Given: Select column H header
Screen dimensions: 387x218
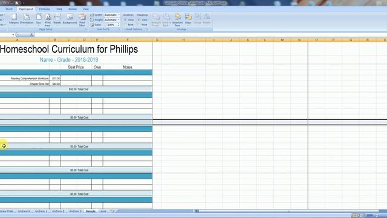Looking at the screenshot, I should (183, 40).
